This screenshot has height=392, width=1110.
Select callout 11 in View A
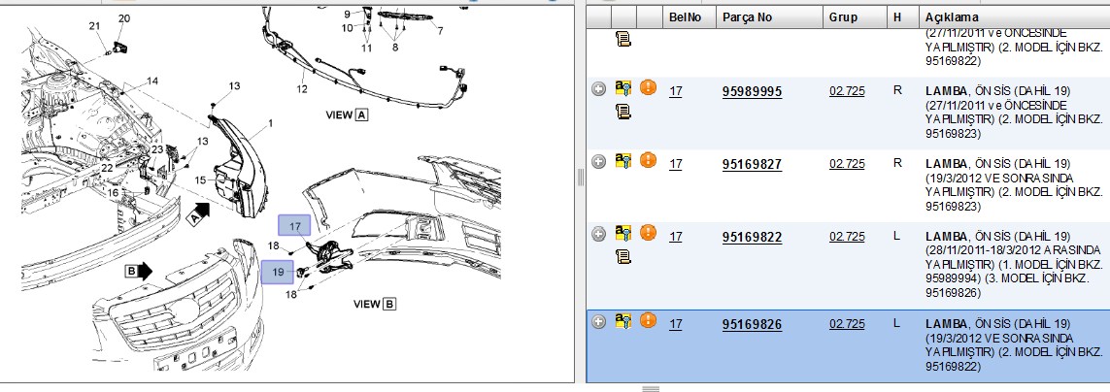(x=366, y=49)
